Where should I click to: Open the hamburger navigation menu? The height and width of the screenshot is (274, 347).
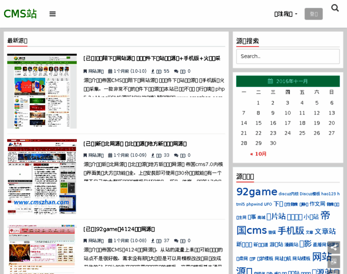click(x=53, y=14)
